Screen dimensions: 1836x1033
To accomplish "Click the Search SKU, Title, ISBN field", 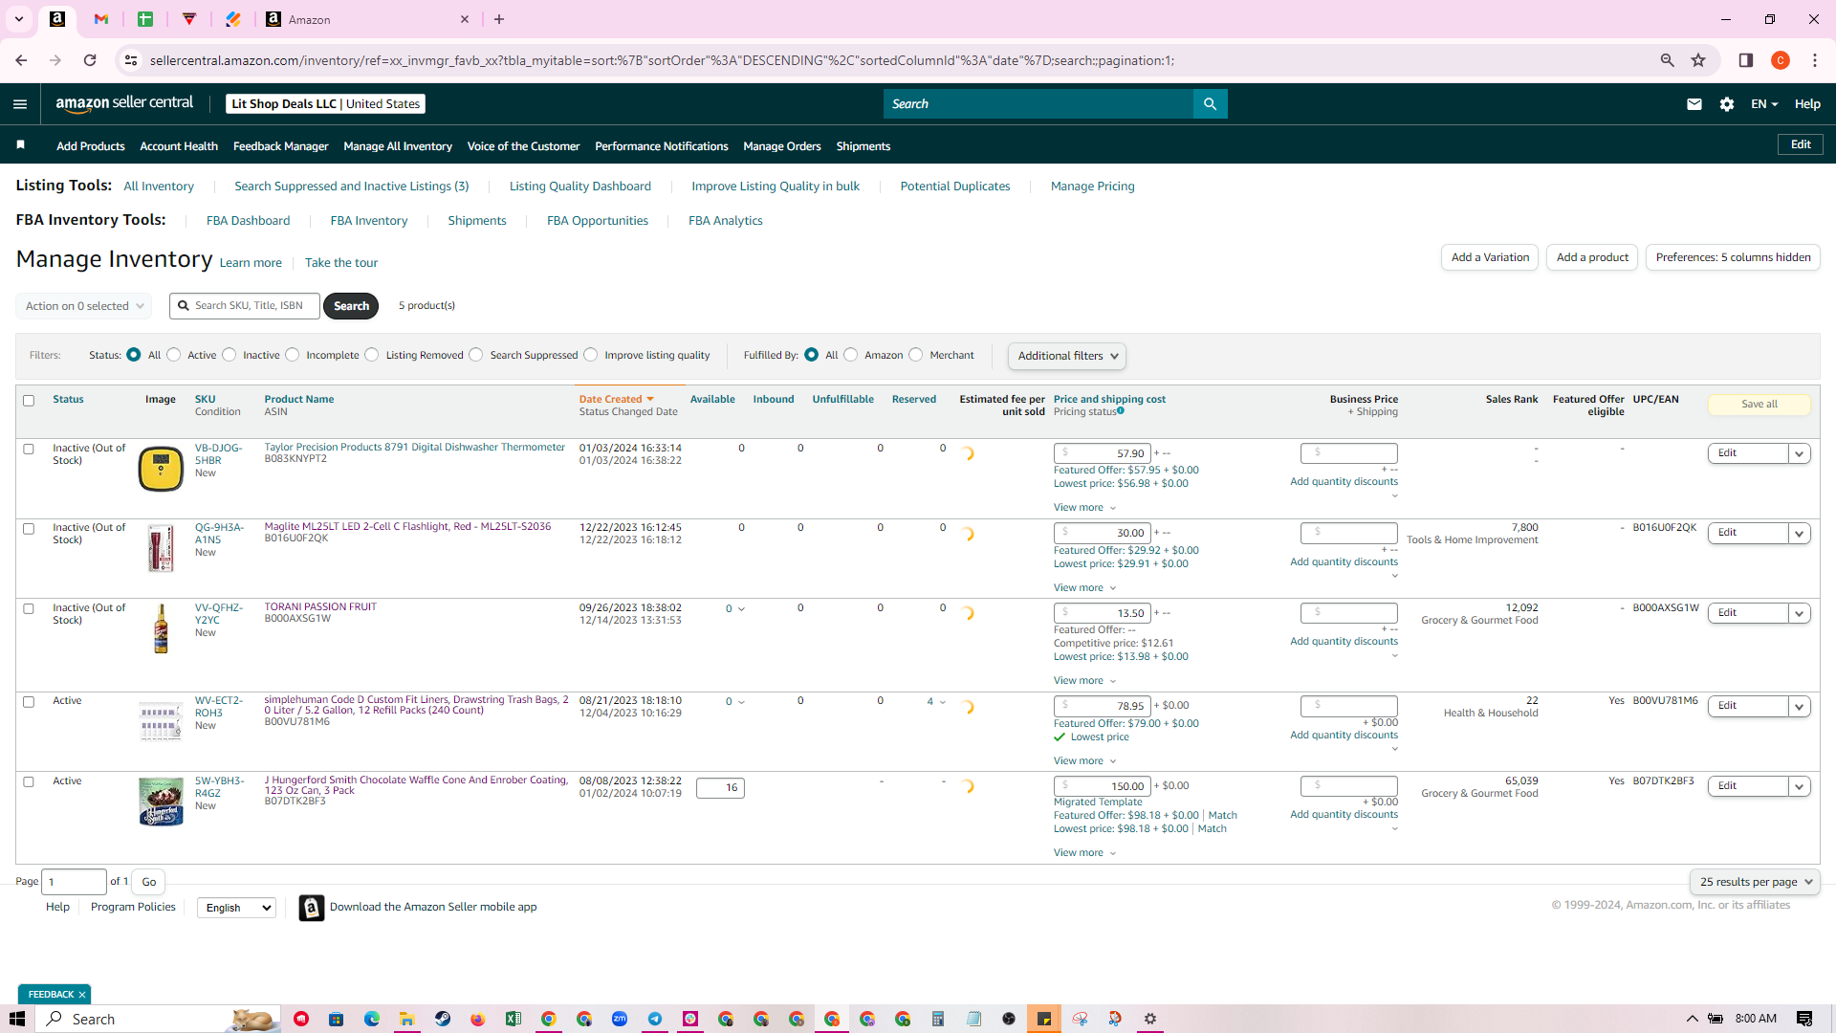I will coord(245,306).
